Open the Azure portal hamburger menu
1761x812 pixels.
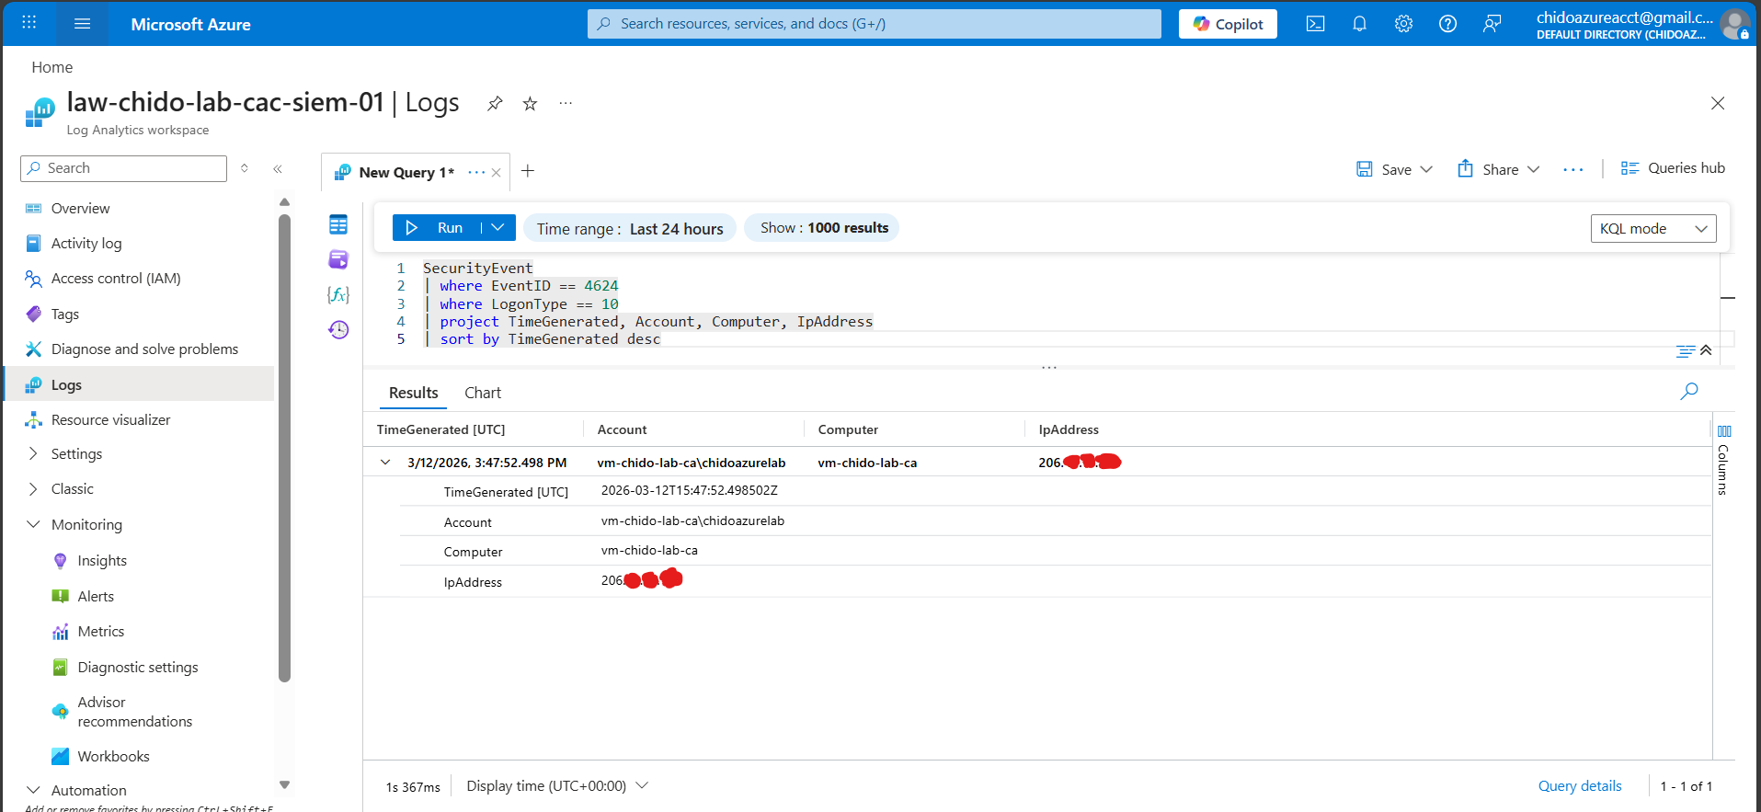(82, 24)
